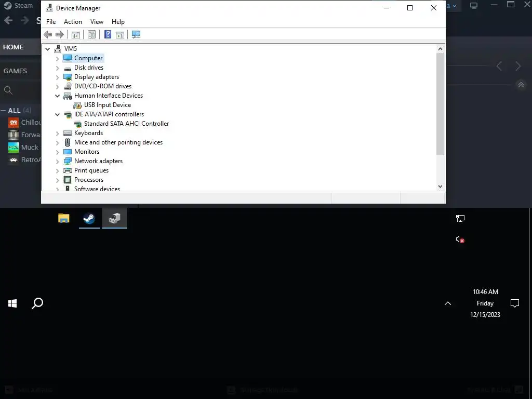Open the Action menu

click(x=73, y=22)
